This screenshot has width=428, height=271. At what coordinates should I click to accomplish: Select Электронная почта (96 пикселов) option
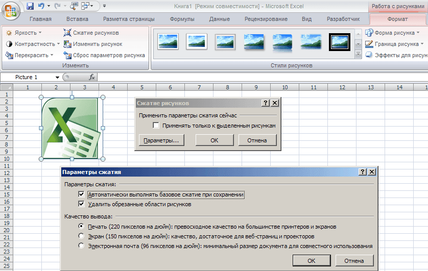pyautogui.click(x=81, y=245)
